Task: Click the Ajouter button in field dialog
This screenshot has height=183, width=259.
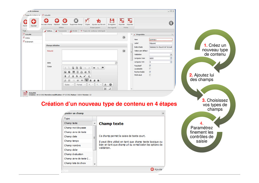Action: click(156, 169)
